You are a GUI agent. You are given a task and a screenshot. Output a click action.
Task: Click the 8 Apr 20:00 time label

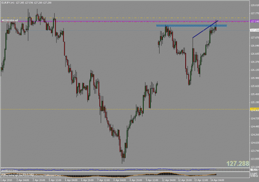(x=136, y=180)
